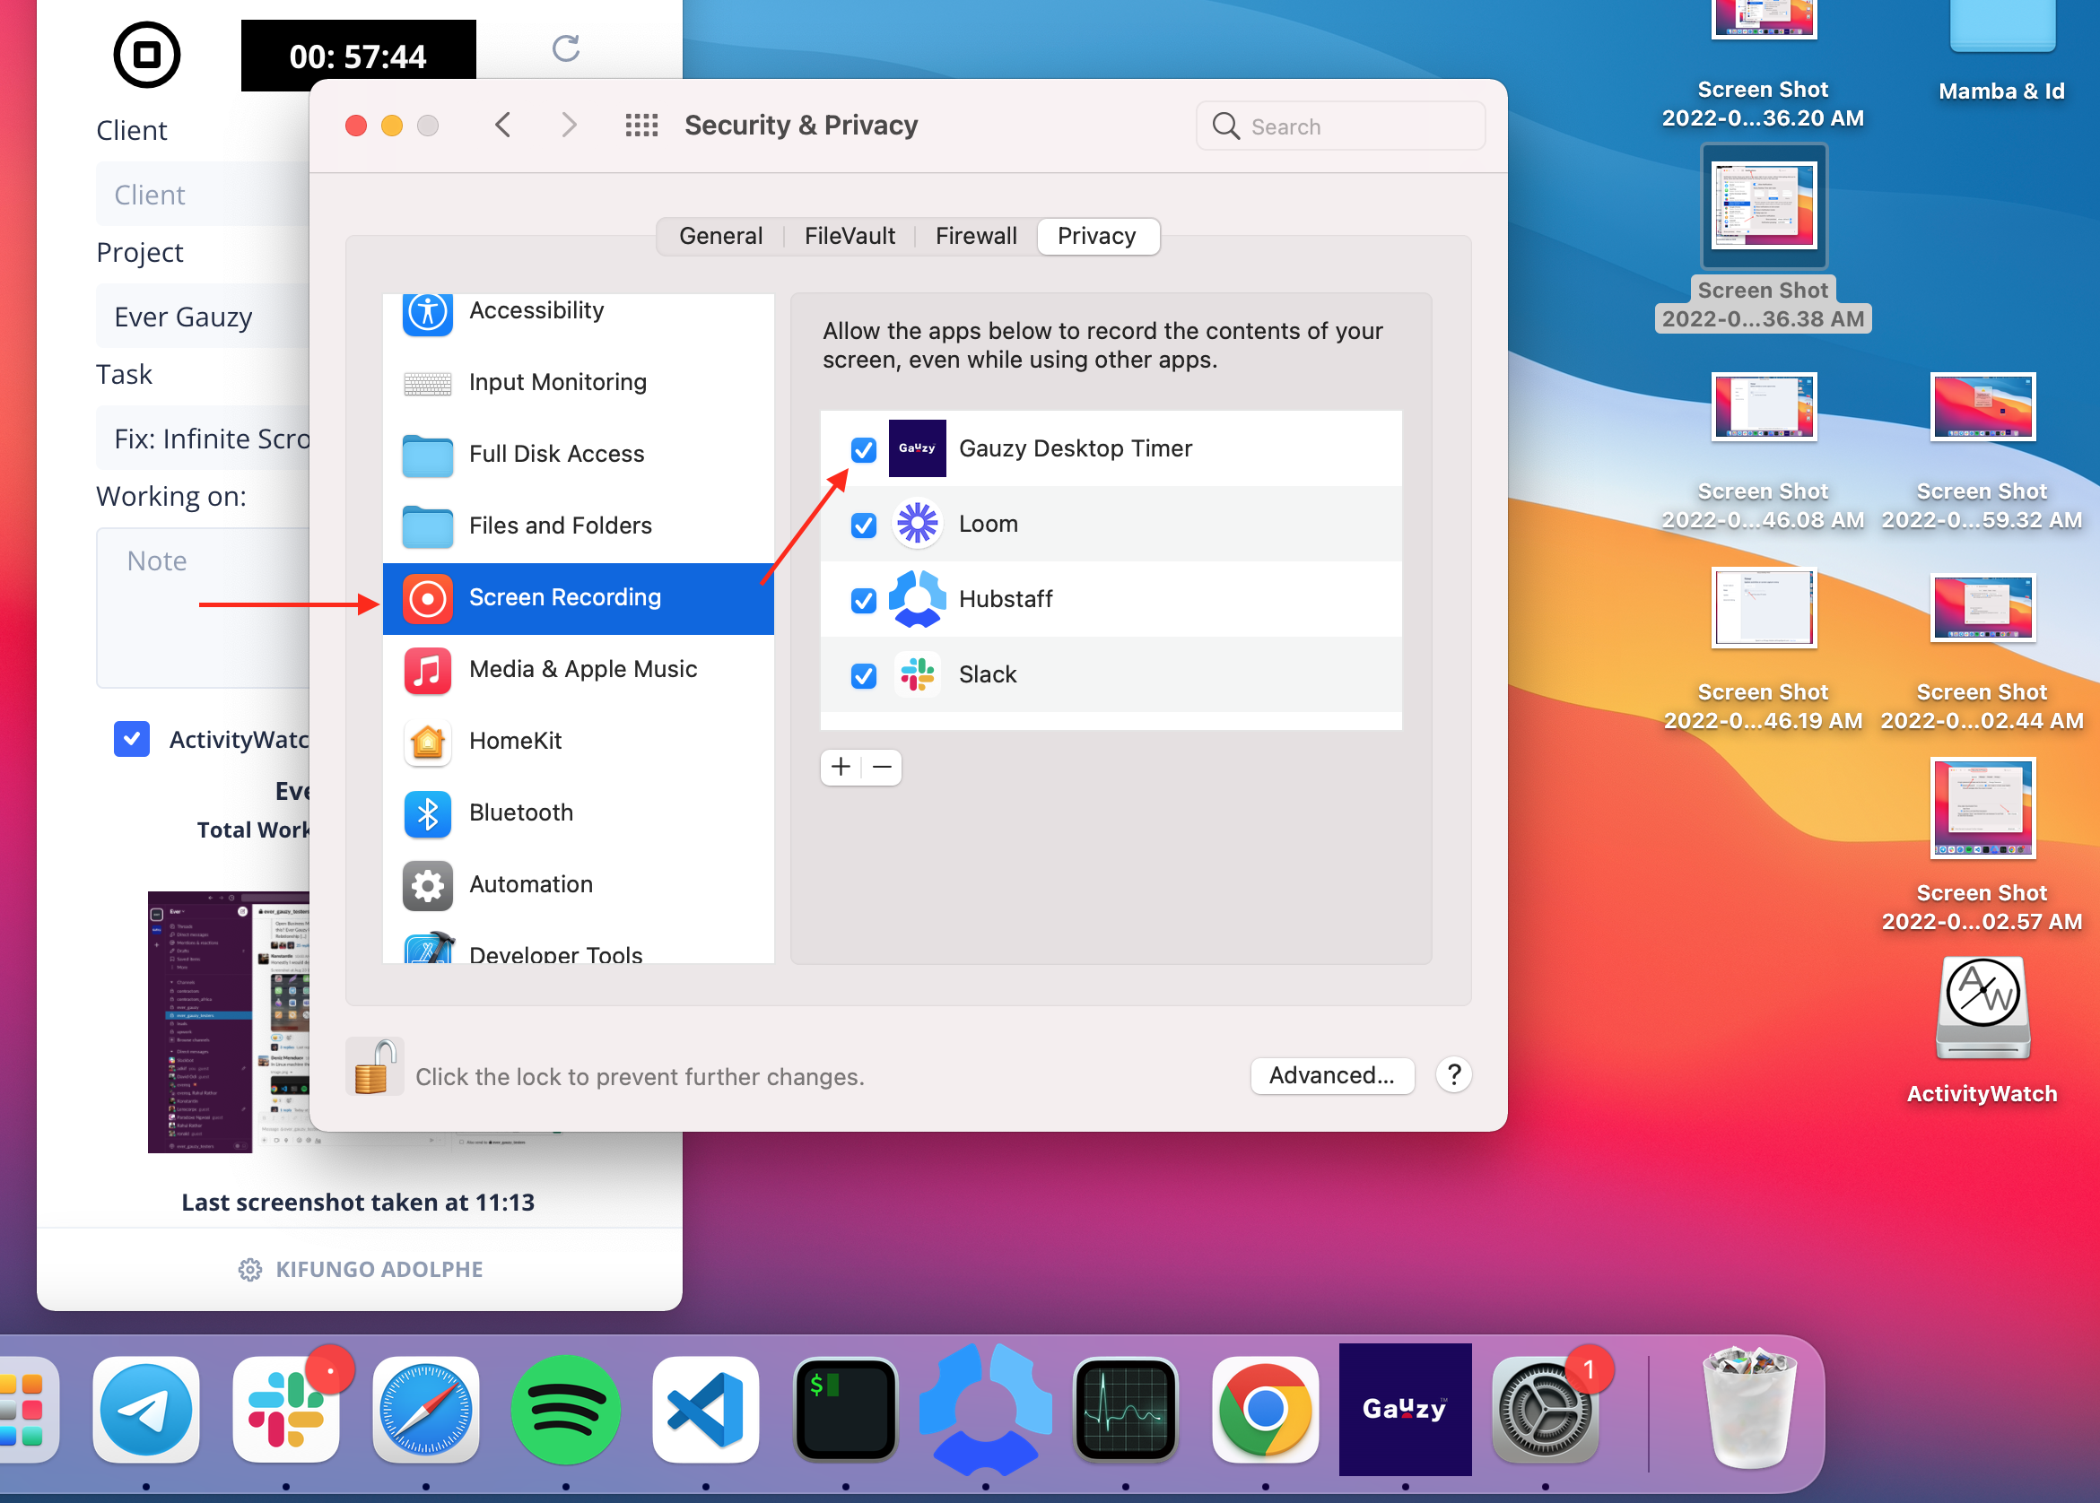This screenshot has height=1503, width=2100.
Task: Select Screen Shot 02.57 AM desktop file
Action: [x=1982, y=808]
